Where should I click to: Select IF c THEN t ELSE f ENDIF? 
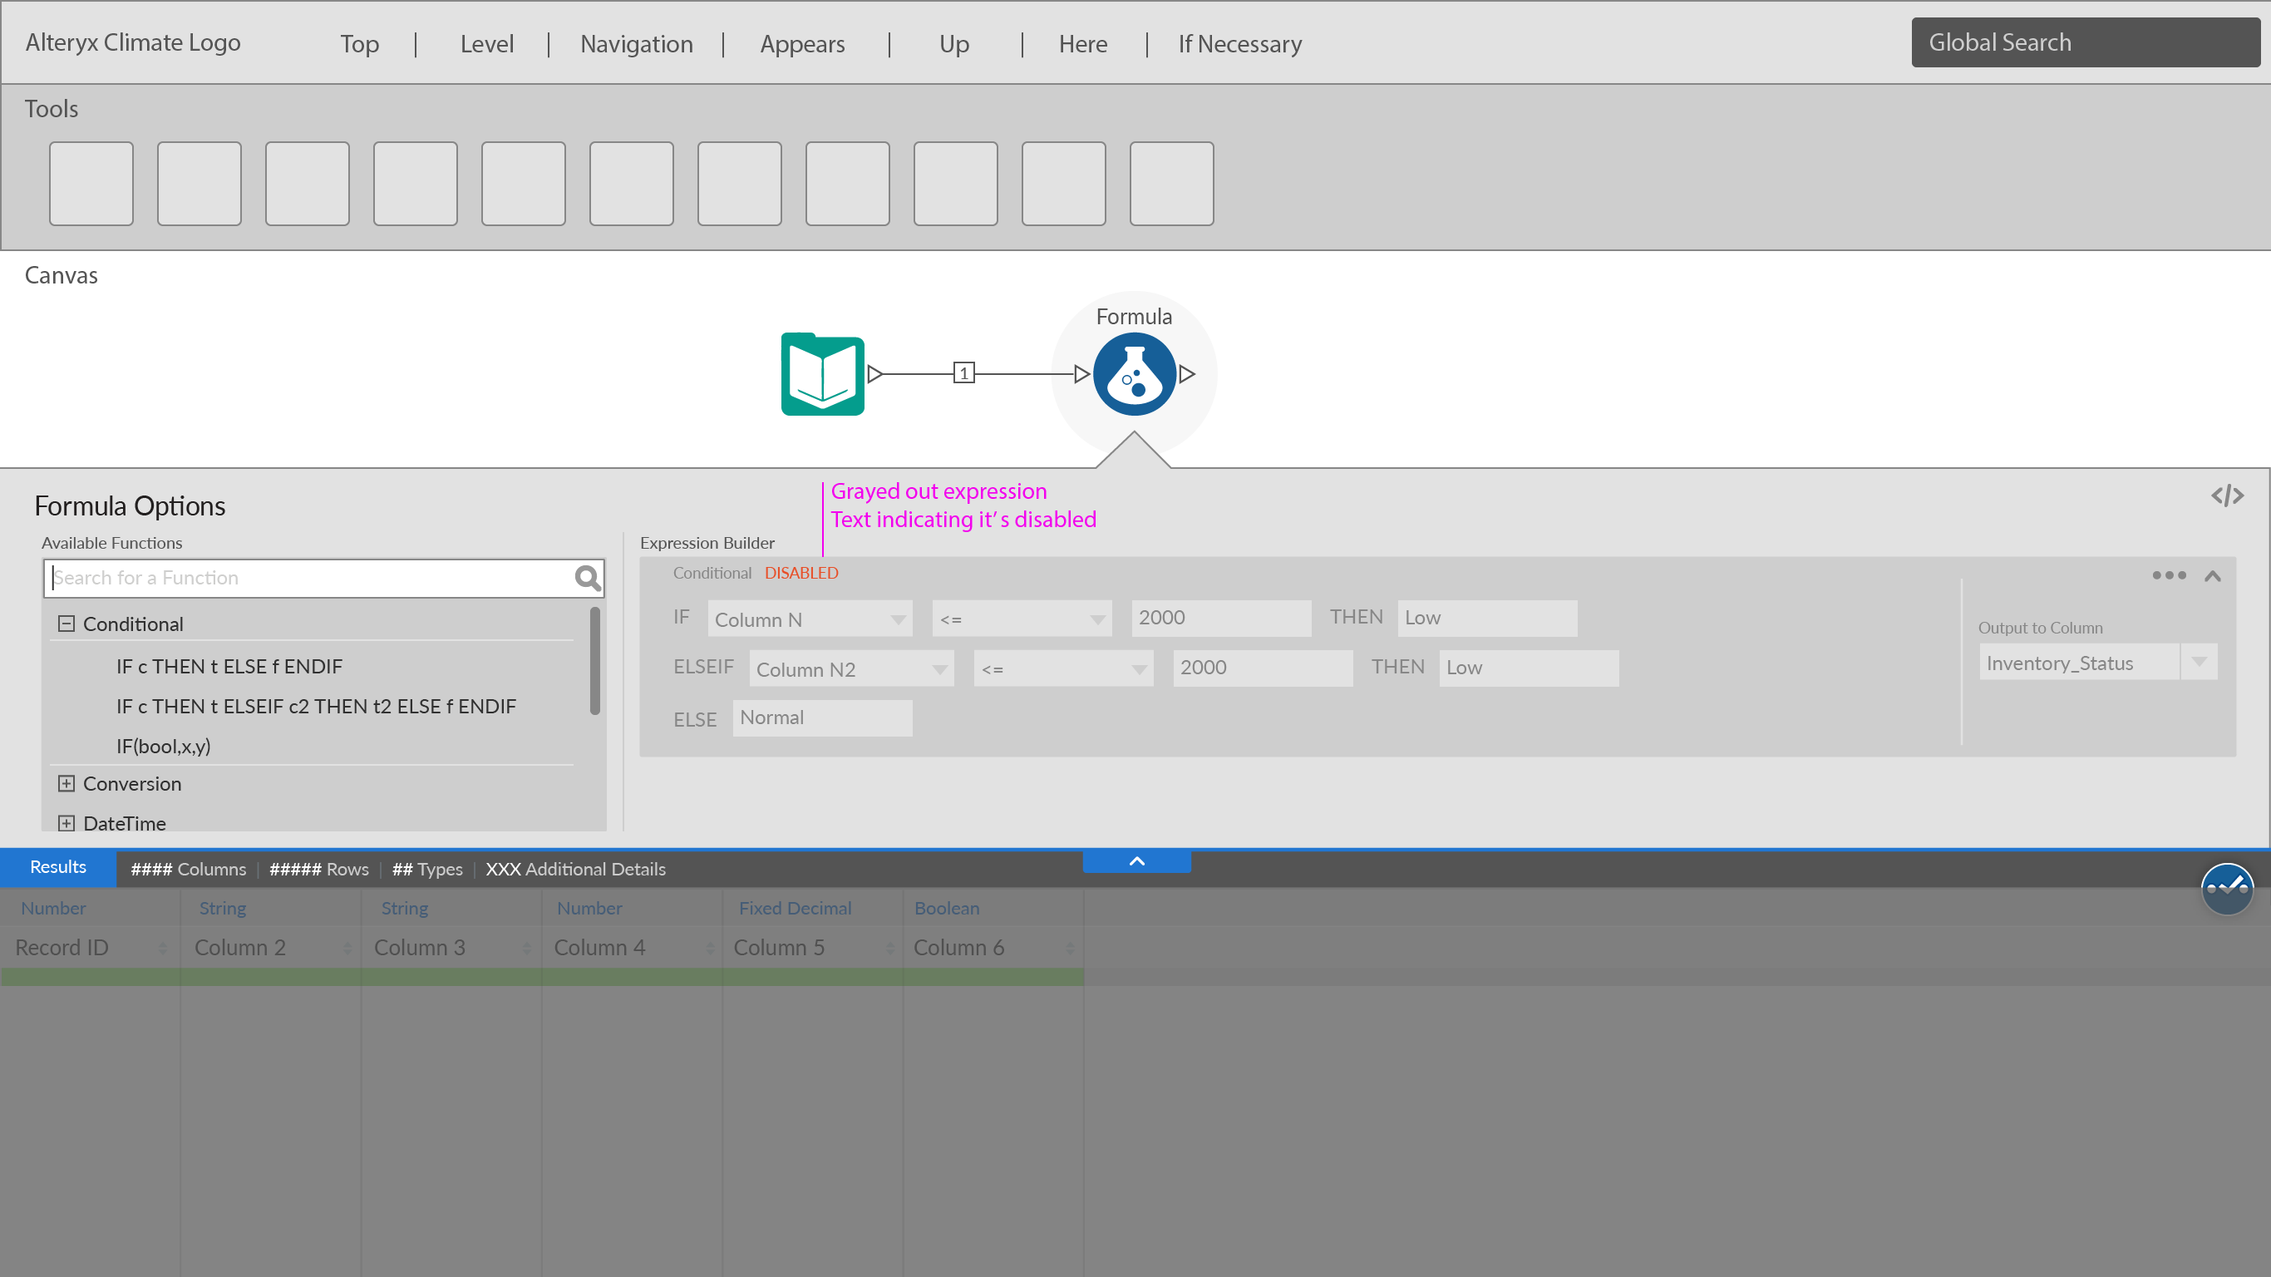pos(229,666)
